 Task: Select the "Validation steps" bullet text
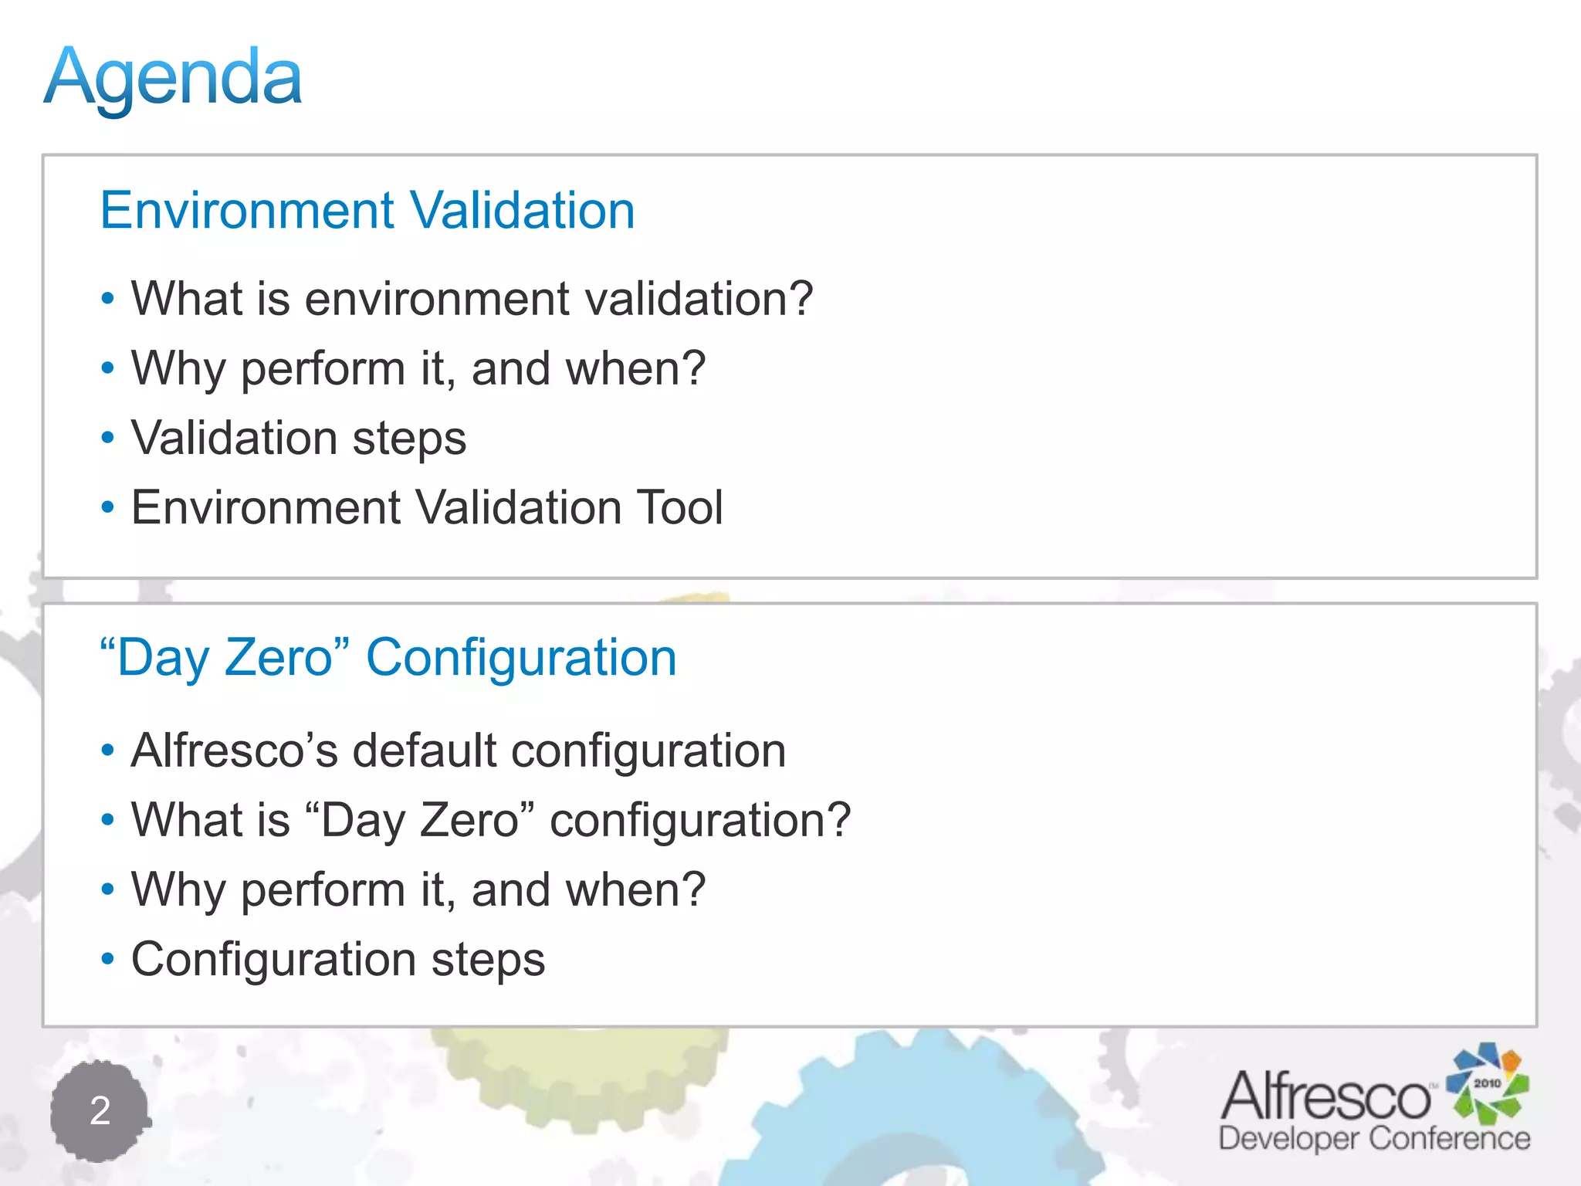coord(299,438)
